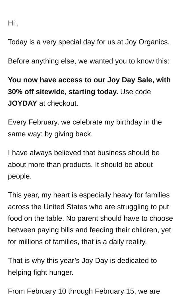Screen dimensions: 182x296
Task: Click the 'I have always believed' line
Action: [84, 153]
